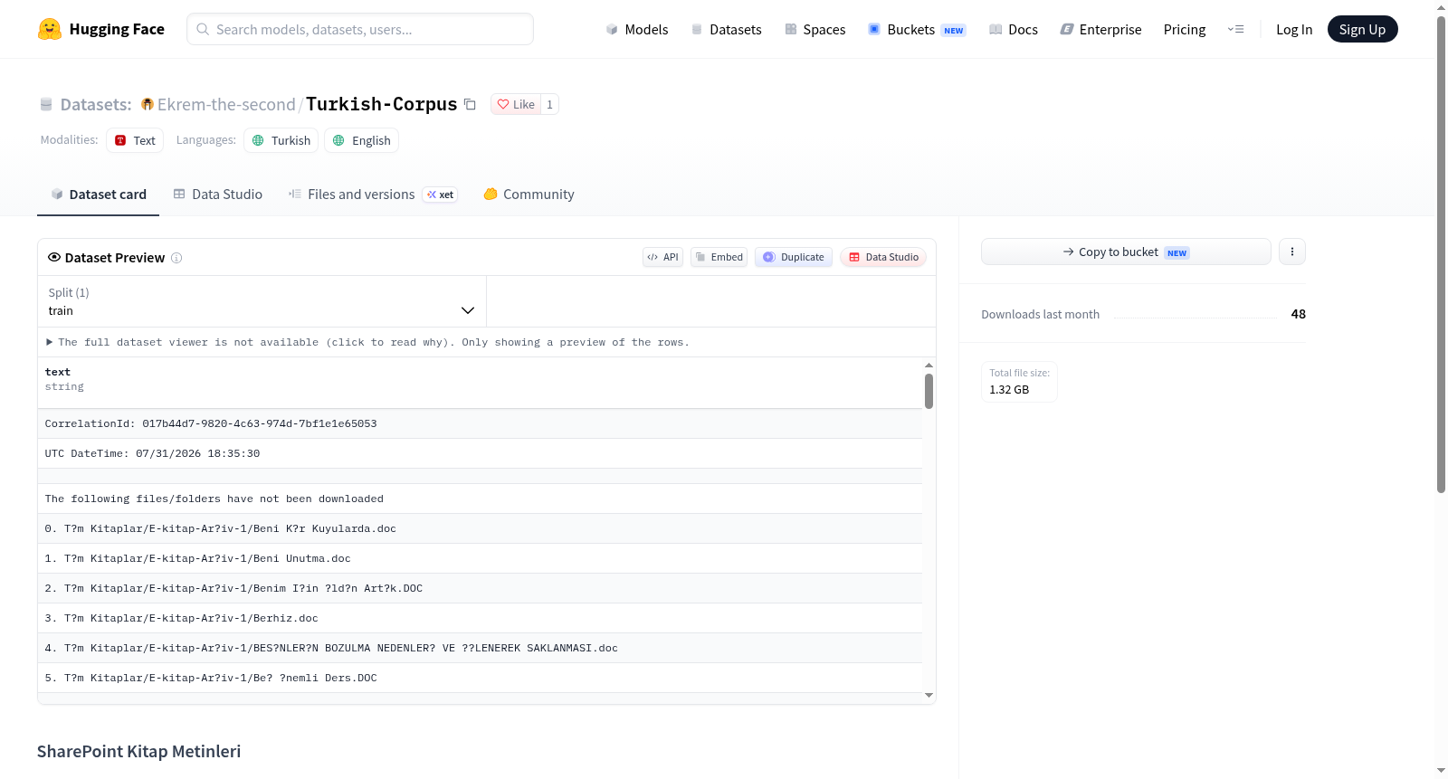Viewport: 1448px width, 779px height.
Task: Expand the more navigation menu icon
Action: point(1235,29)
